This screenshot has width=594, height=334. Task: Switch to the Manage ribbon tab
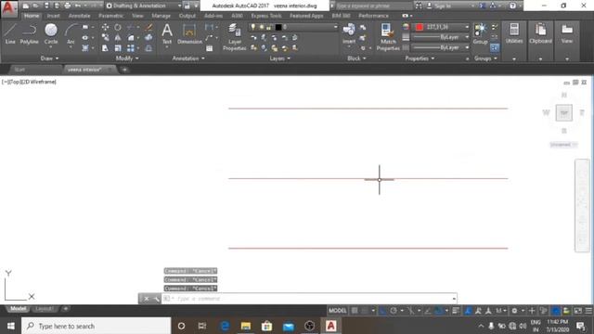click(161, 16)
